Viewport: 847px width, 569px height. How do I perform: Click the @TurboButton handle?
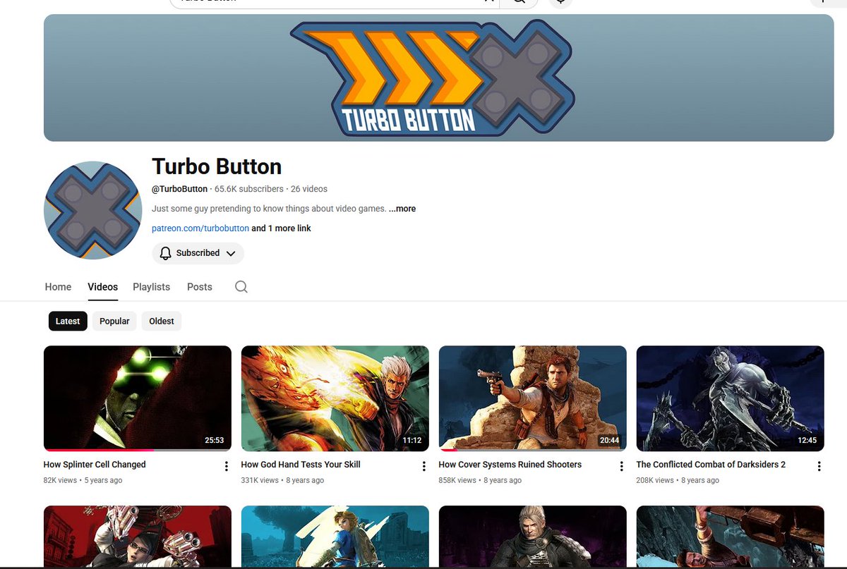click(180, 189)
